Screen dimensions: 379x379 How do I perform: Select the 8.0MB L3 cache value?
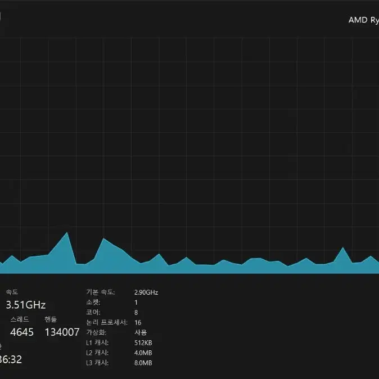(x=143, y=363)
